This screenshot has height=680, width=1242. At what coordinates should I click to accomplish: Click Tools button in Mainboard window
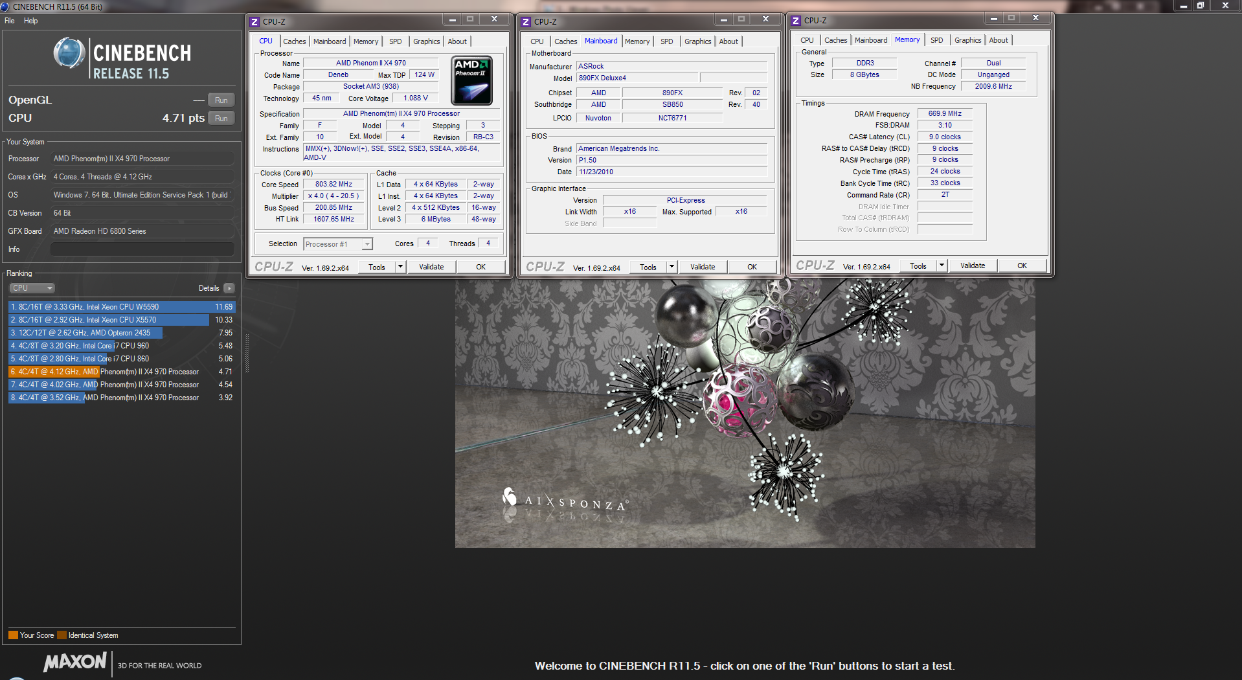[x=648, y=267]
